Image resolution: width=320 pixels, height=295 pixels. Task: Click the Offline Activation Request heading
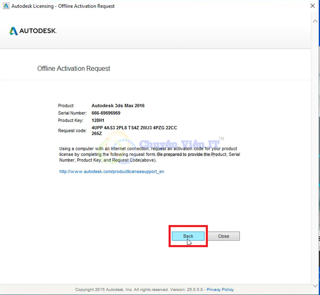[74, 68]
